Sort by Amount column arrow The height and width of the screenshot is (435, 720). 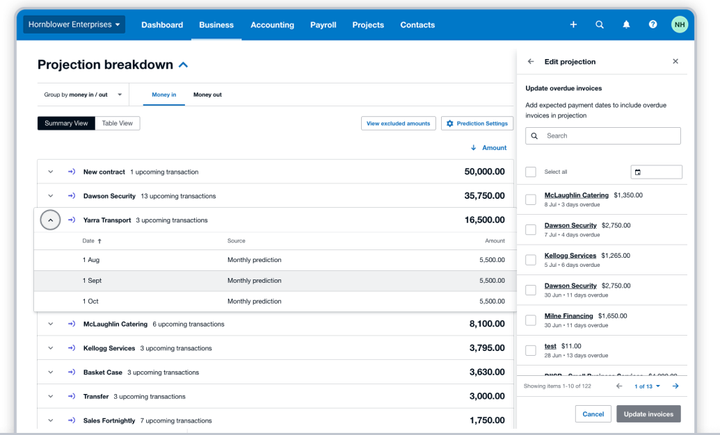click(474, 148)
